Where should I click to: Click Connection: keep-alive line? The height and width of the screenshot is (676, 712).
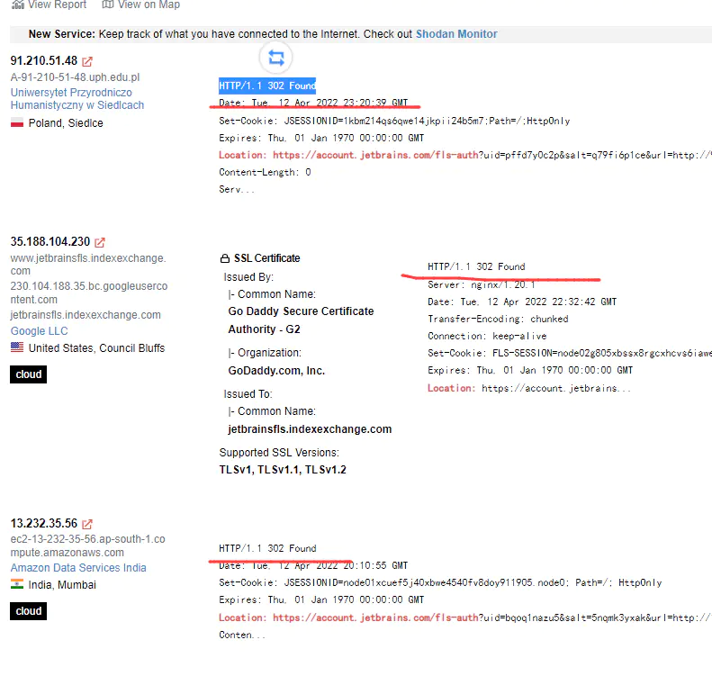[x=487, y=337]
